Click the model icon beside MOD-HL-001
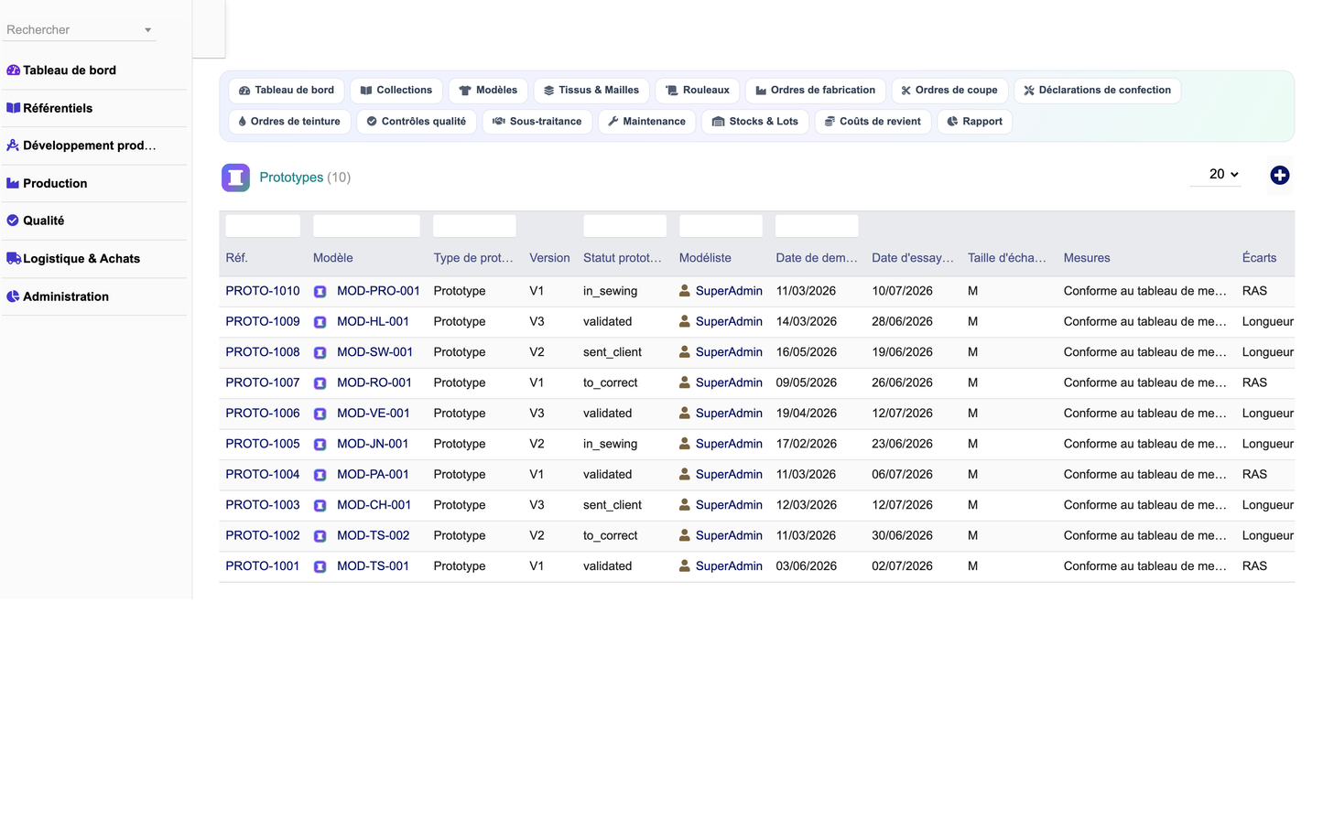Viewport: 1323px width, 818px height. (x=320, y=322)
